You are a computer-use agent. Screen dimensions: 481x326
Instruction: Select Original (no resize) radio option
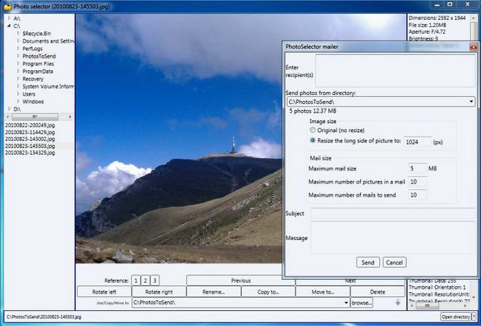pos(313,130)
